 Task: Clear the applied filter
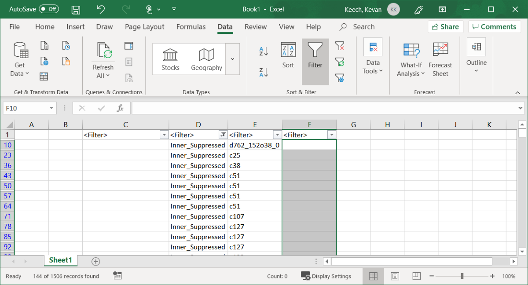[x=339, y=46]
